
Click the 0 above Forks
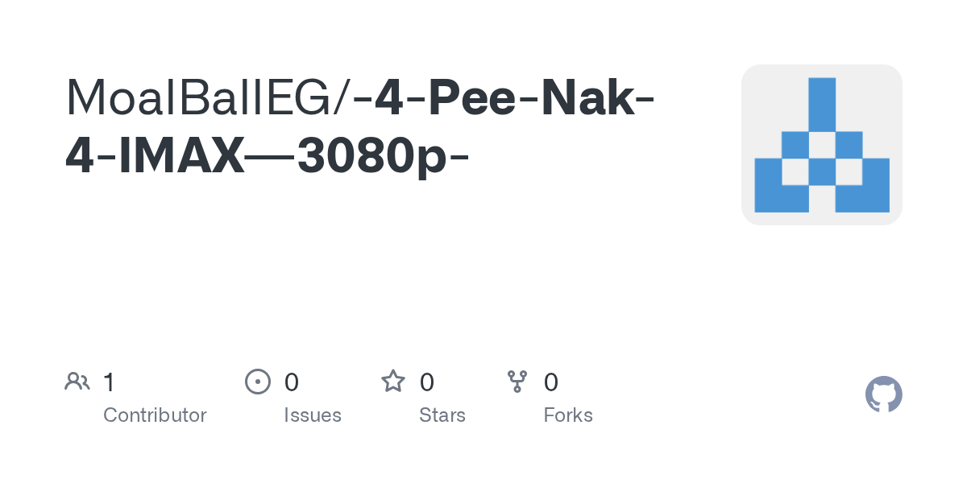pos(551,382)
